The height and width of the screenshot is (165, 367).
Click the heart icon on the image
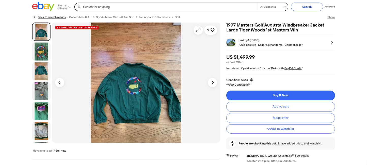coord(213,30)
